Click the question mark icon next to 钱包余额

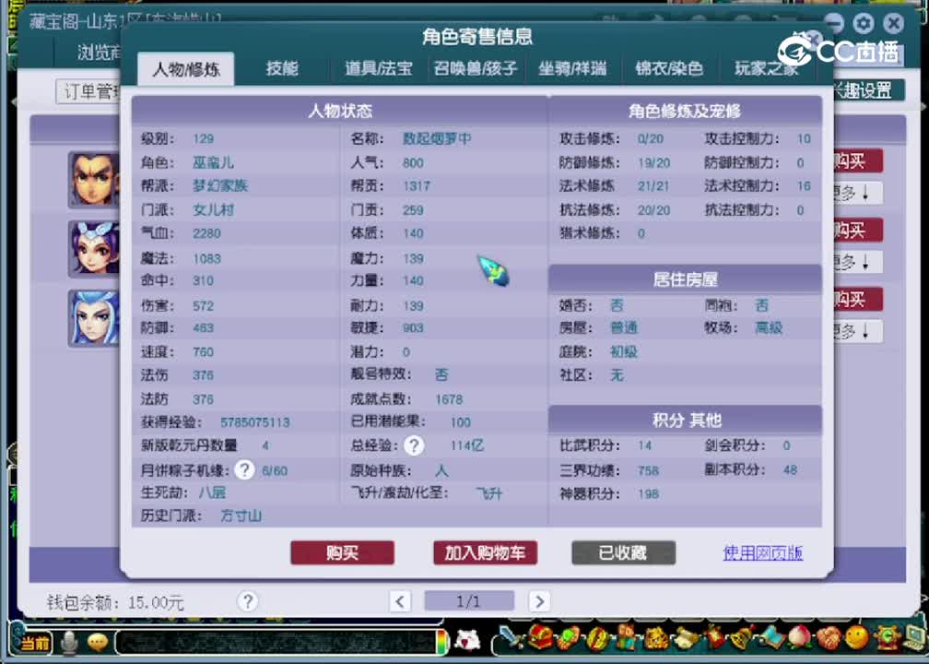[x=247, y=600]
